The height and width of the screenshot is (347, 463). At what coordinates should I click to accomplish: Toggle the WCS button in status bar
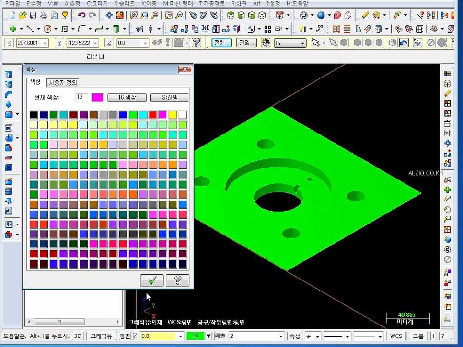[x=396, y=336]
